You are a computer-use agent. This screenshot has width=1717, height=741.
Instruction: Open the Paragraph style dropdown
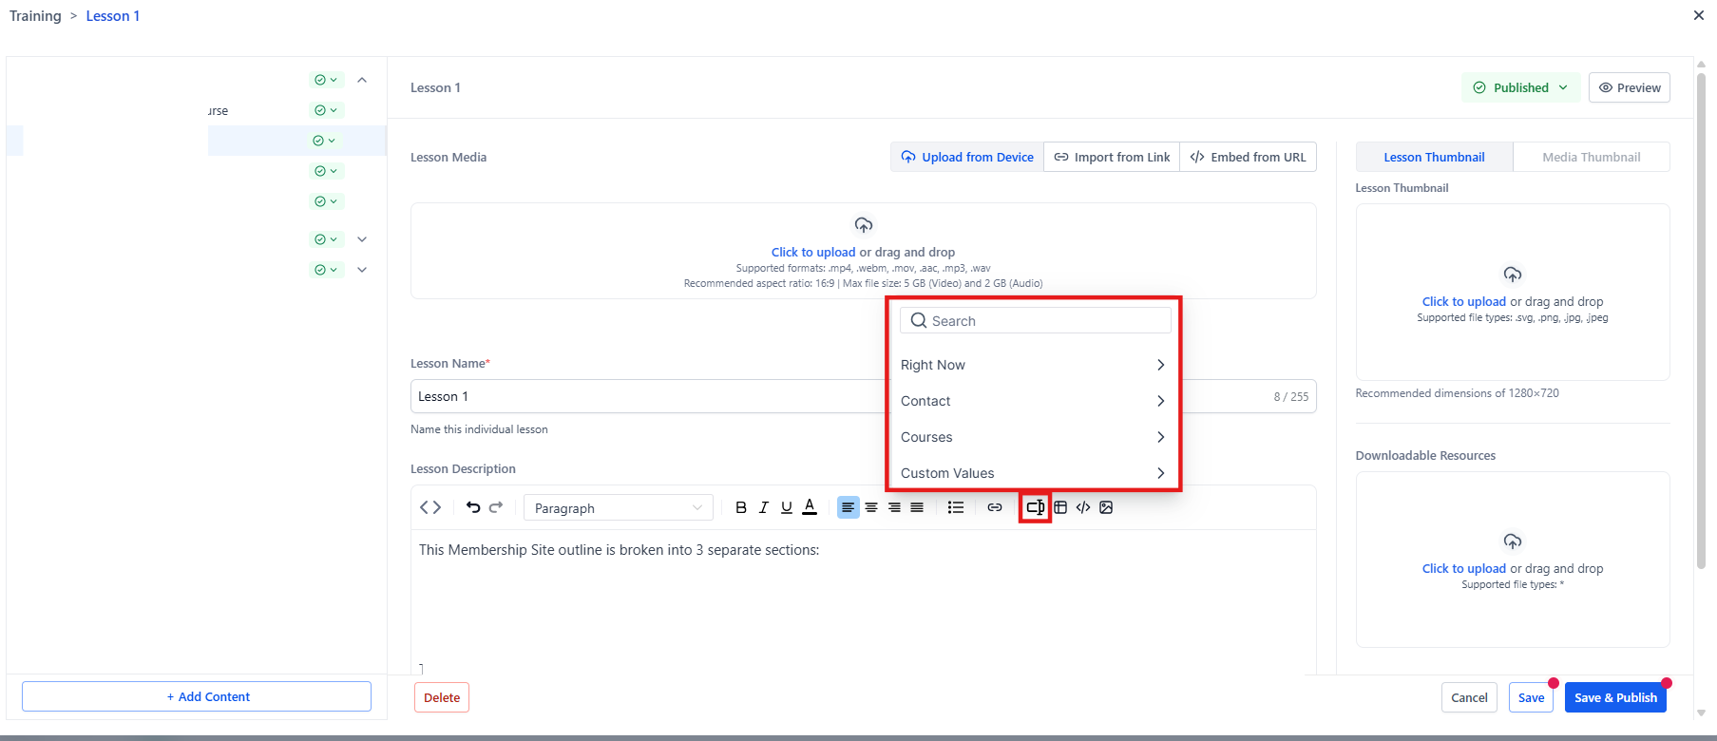coord(618,508)
